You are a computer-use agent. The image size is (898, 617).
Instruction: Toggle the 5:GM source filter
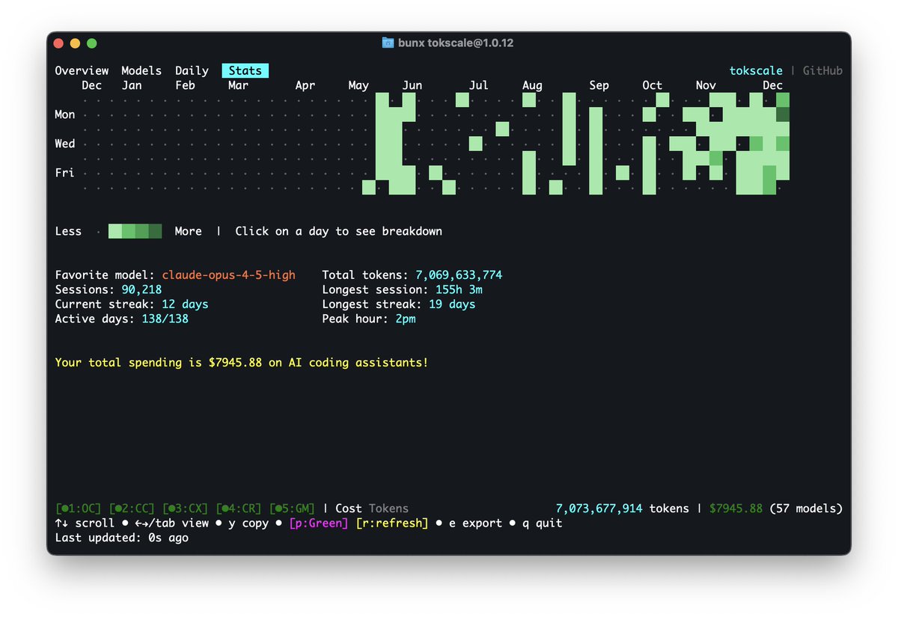tap(293, 509)
